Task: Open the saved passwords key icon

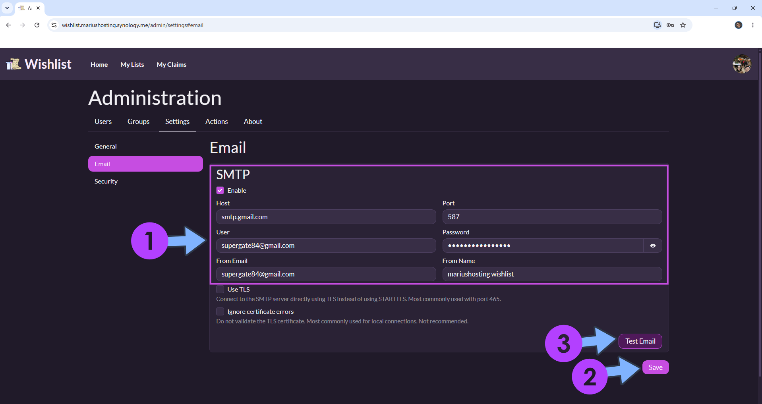Action: click(x=670, y=25)
